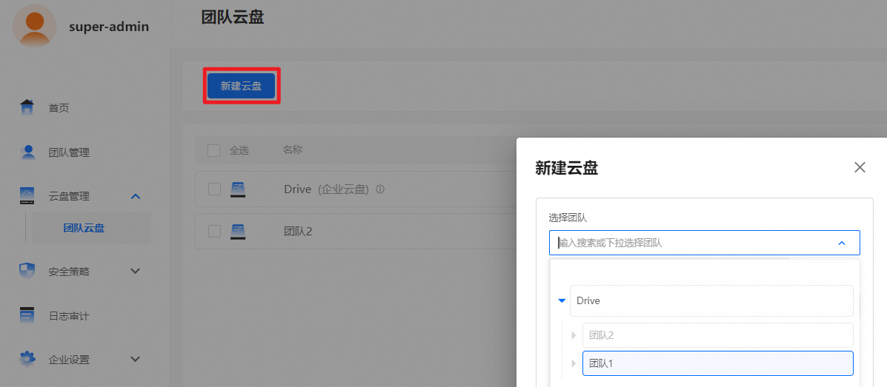Click the 名称 column header

293,150
